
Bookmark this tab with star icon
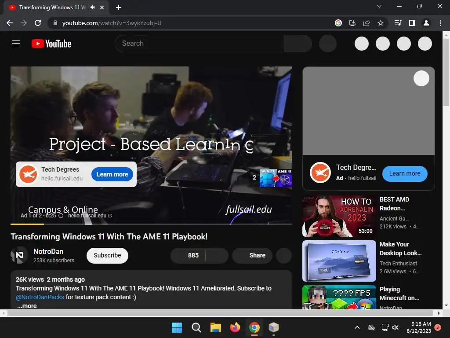(381, 23)
